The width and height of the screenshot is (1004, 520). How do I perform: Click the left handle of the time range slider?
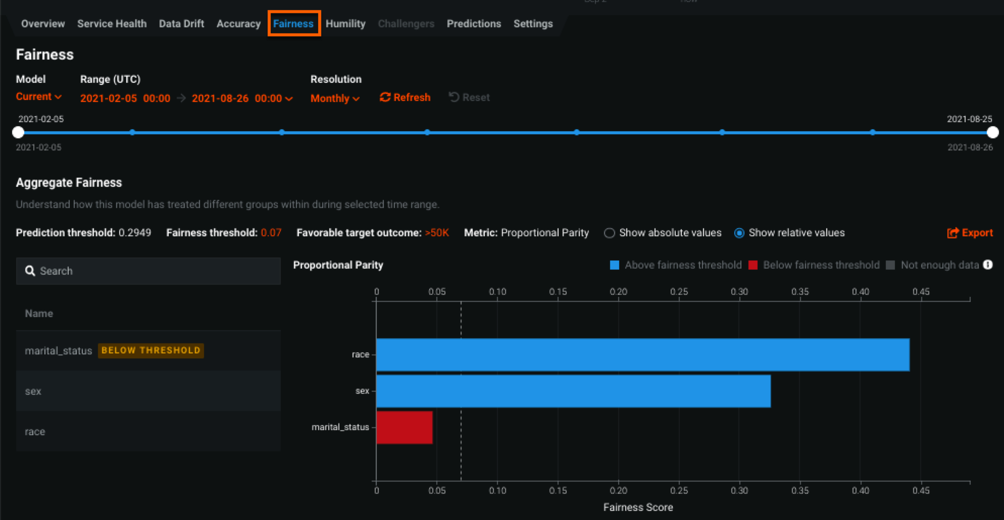pos(18,132)
